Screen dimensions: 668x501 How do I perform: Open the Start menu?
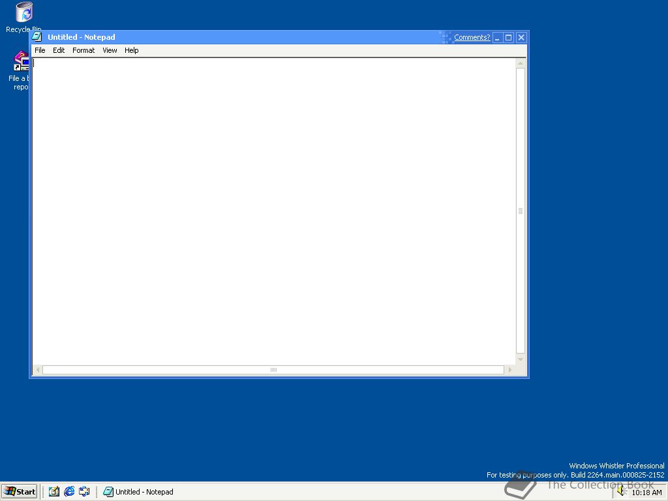pyautogui.click(x=20, y=492)
